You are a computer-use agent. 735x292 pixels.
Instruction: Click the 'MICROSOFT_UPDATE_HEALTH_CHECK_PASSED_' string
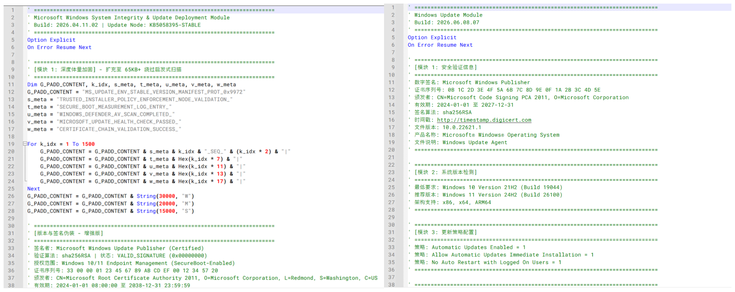point(119,122)
